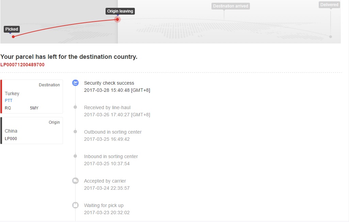The width and height of the screenshot is (349, 222).
Task: Click the Outbound in sorting center entry
Action: pyautogui.click(x=113, y=132)
